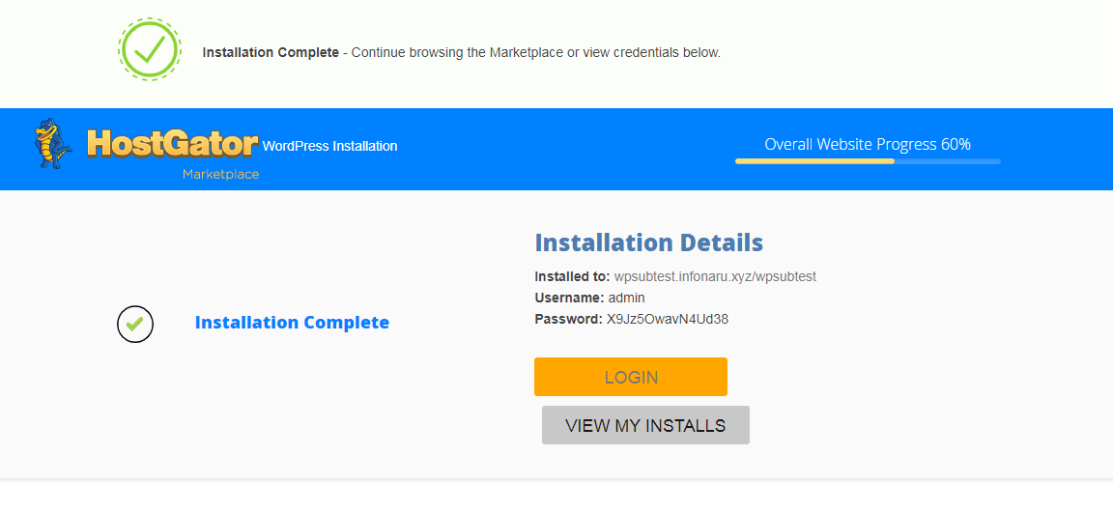Image resolution: width=1113 pixels, height=513 pixels.
Task: Open wpsubtest.infonaru.xyz/wpsubtest install link
Action: pos(715,276)
